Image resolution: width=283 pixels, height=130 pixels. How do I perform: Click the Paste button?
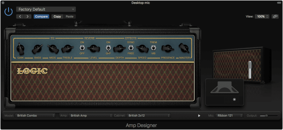69,17
